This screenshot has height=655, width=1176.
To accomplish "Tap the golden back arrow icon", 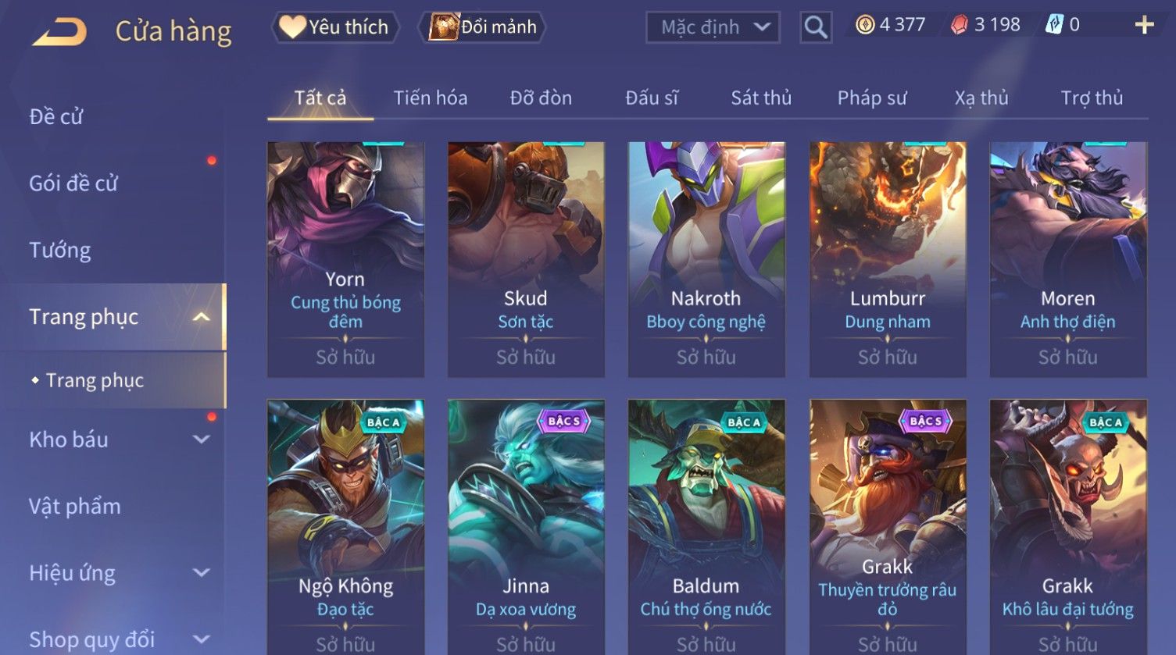I will click(x=59, y=32).
